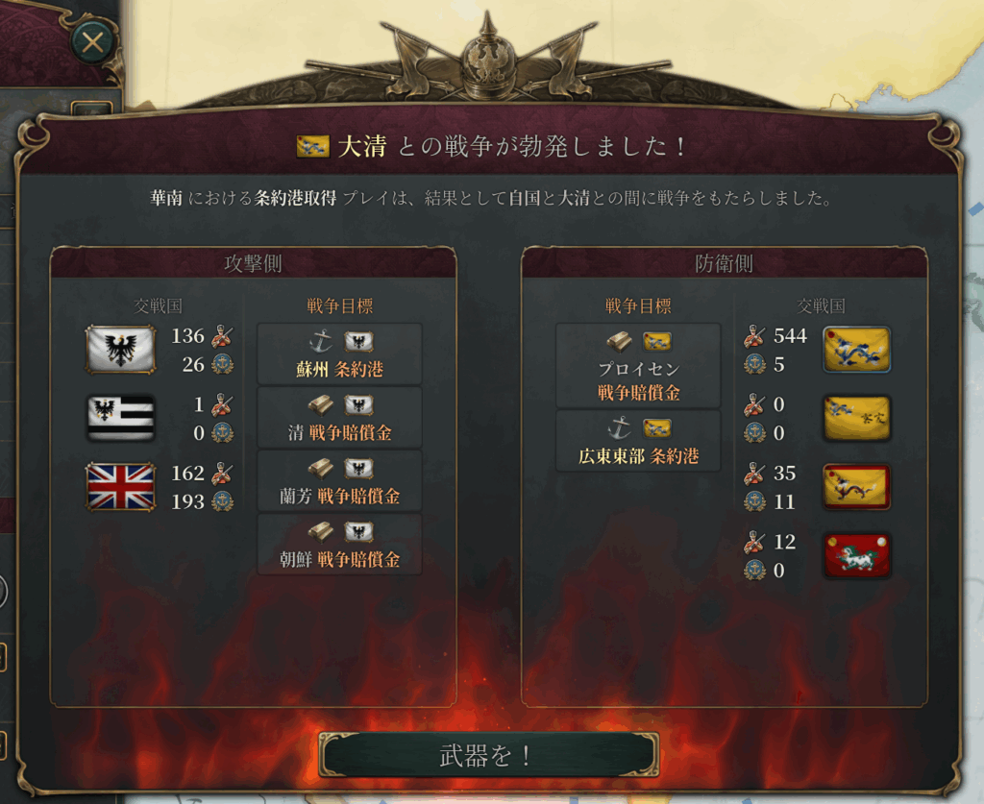Select the 朝鮮 戦争賠償金 war goal
Image resolution: width=984 pixels, height=804 pixels.
coord(339,544)
